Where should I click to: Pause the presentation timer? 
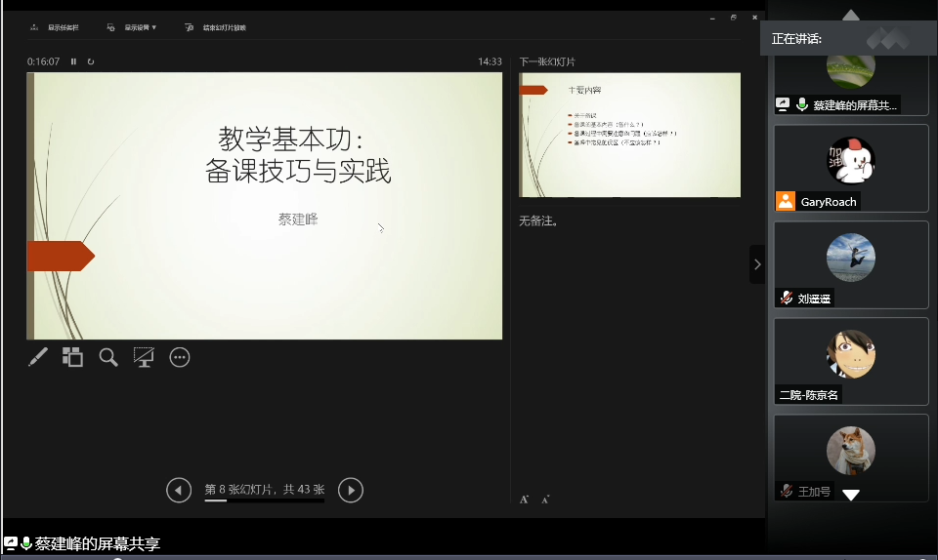click(x=73, y=61)
